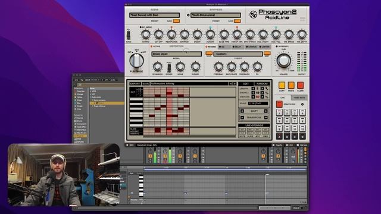Click the Phoscyon2 AcidLine logo
This screenshot has width=381, height=214.
point(273,14)
